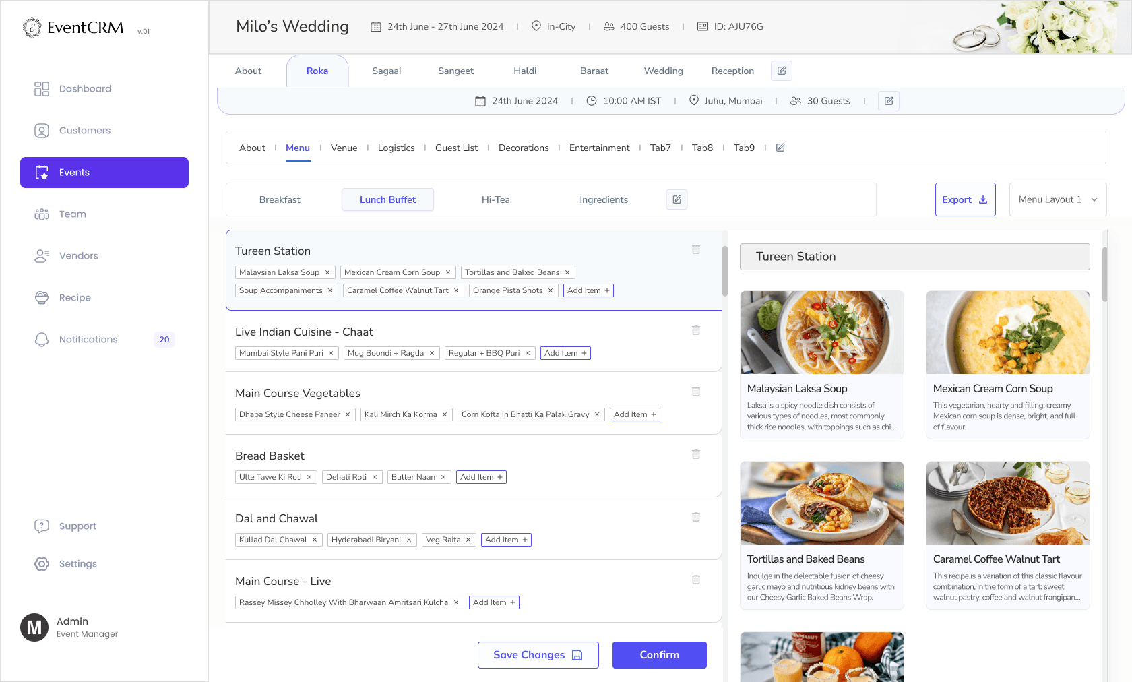
Task: Open the Reception ceremony tab
Action: (x=733, y=71)
